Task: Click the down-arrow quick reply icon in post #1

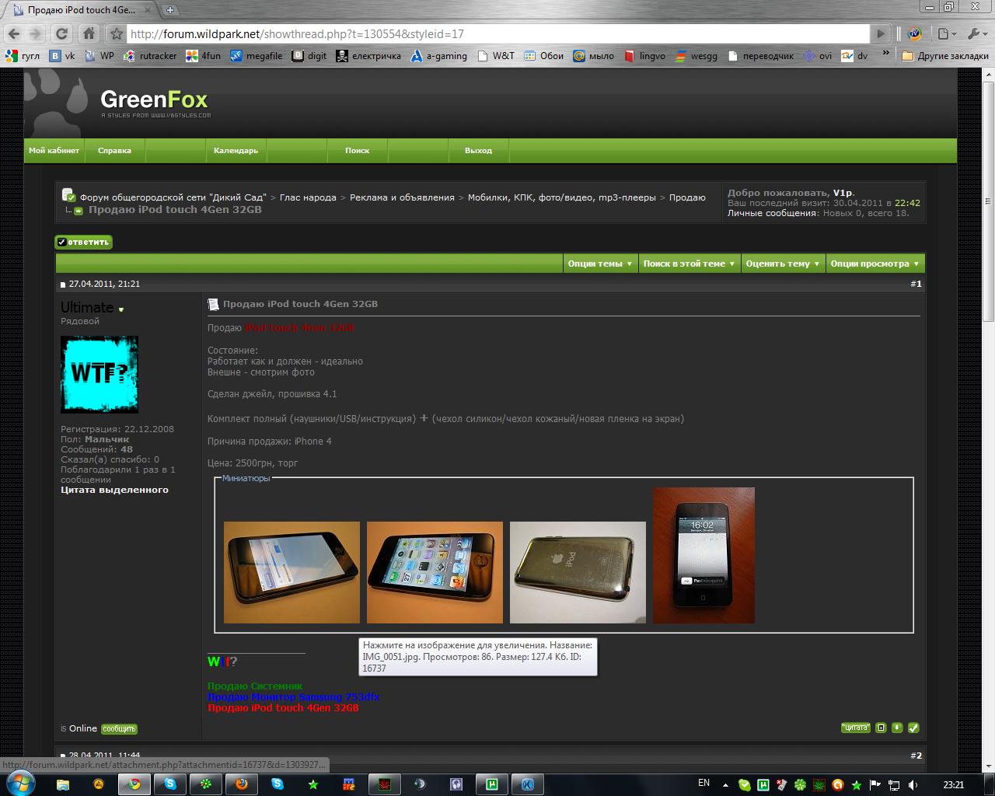Action: (897, 728)
